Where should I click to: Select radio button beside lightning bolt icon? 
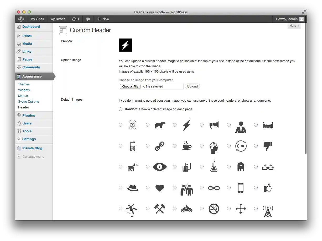tap(175, 125)
